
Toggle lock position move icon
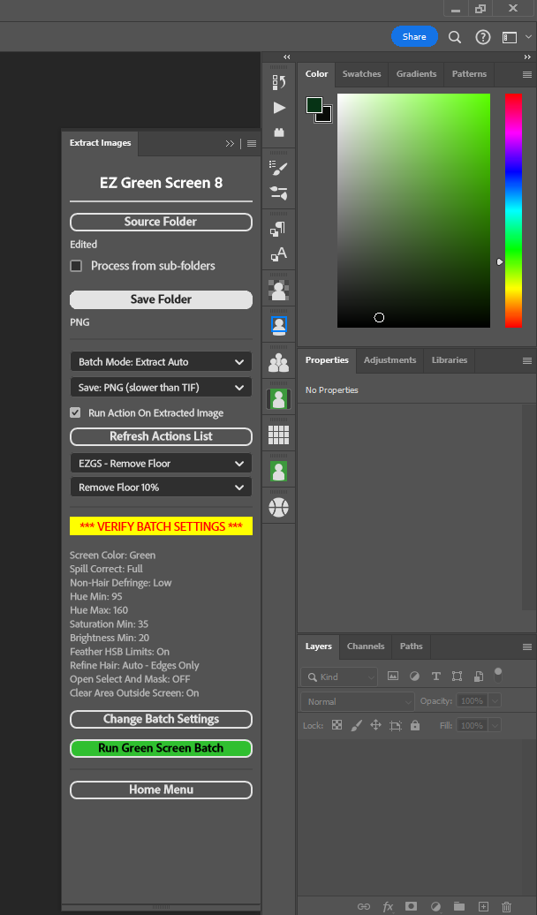click(x=376, y=725)
